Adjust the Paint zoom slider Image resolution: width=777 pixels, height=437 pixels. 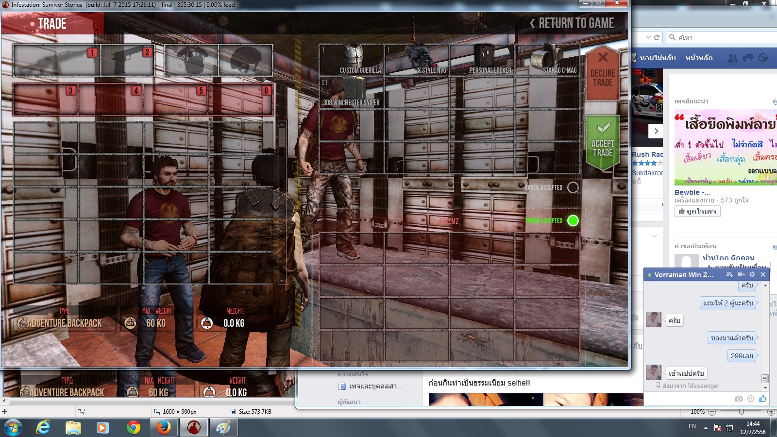tap(741, 412)
